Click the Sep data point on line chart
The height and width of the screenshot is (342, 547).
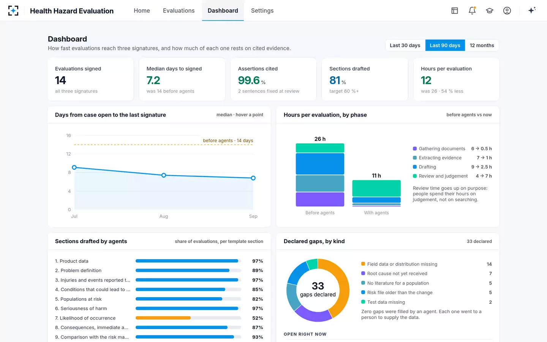253,178
